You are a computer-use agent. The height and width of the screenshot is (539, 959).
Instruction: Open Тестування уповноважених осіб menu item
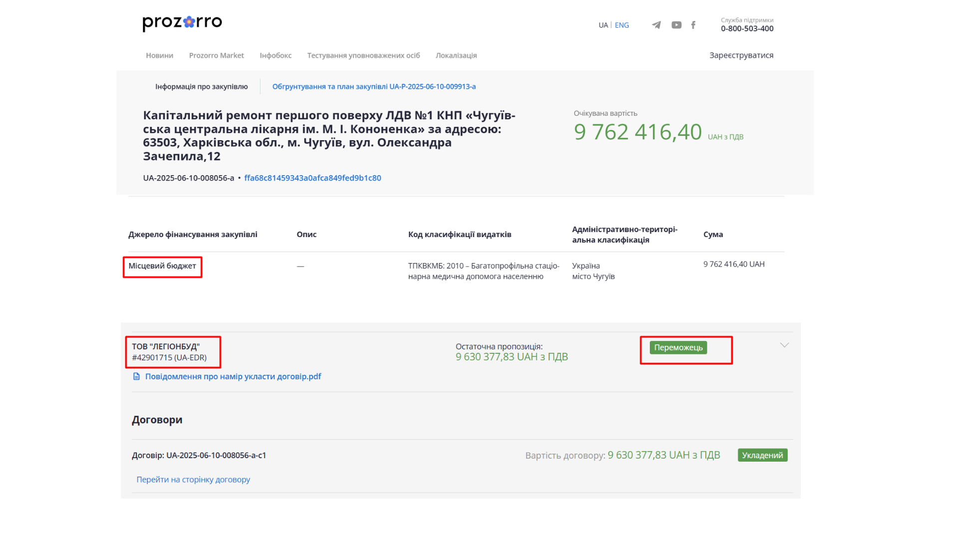click(364, 55)
